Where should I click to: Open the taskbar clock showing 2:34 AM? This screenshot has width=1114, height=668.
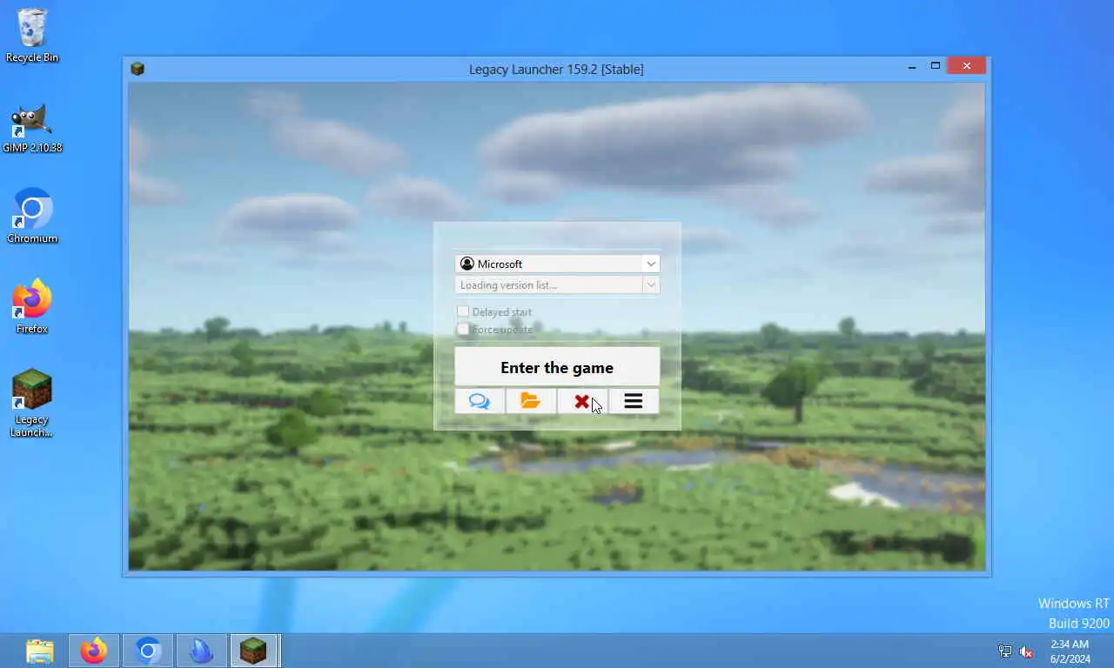coord(1070,651)
